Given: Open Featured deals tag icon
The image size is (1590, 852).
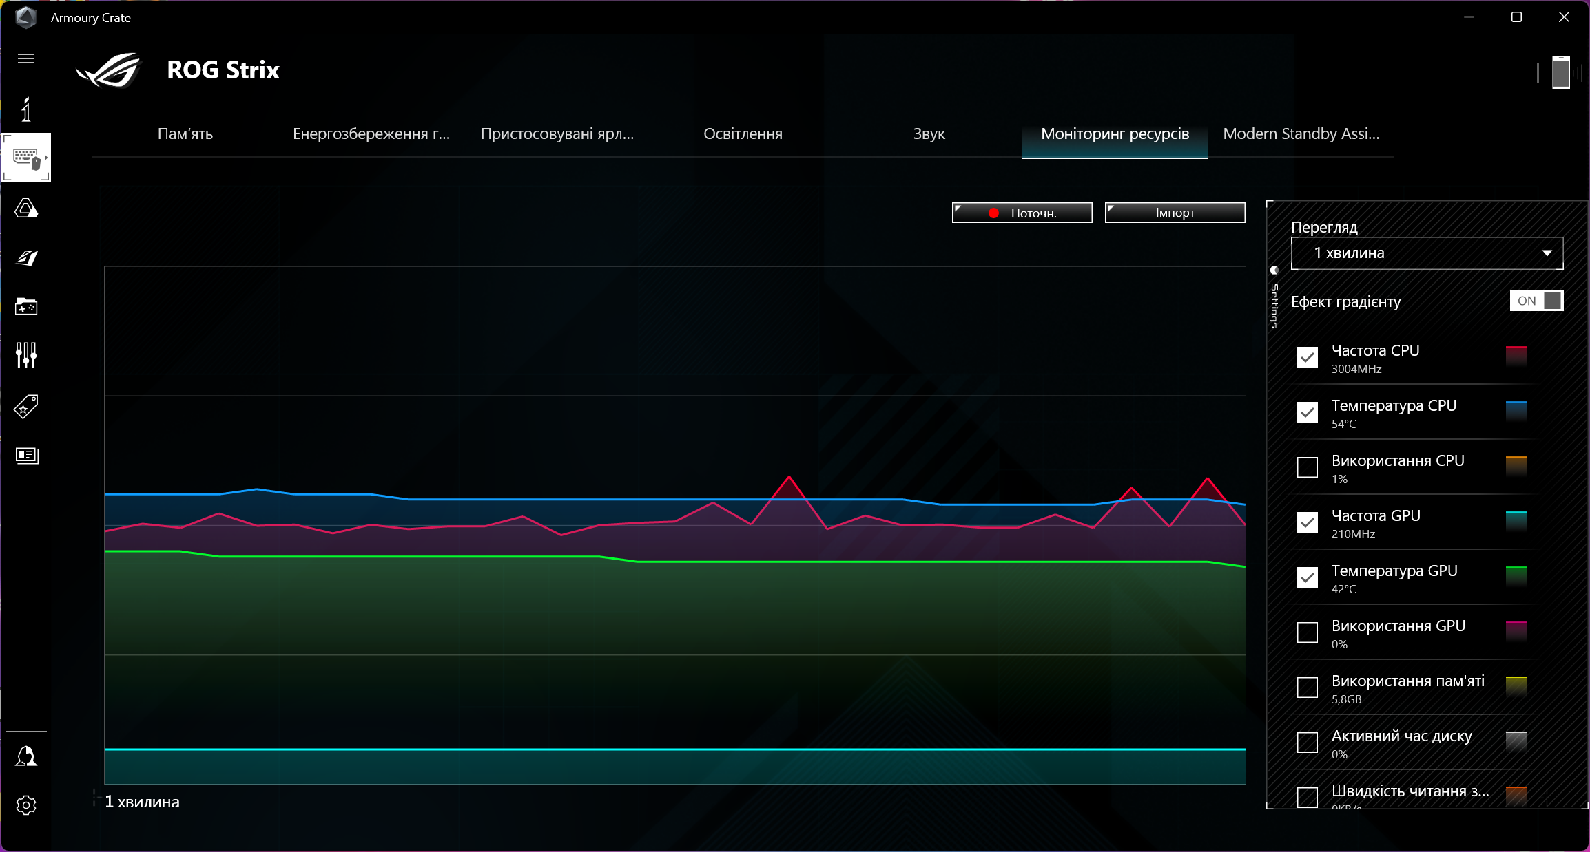Looking at the screenshot, I should [26, 406].
